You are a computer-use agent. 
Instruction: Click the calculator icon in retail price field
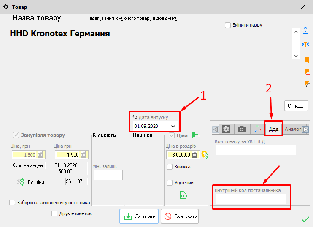194,155
